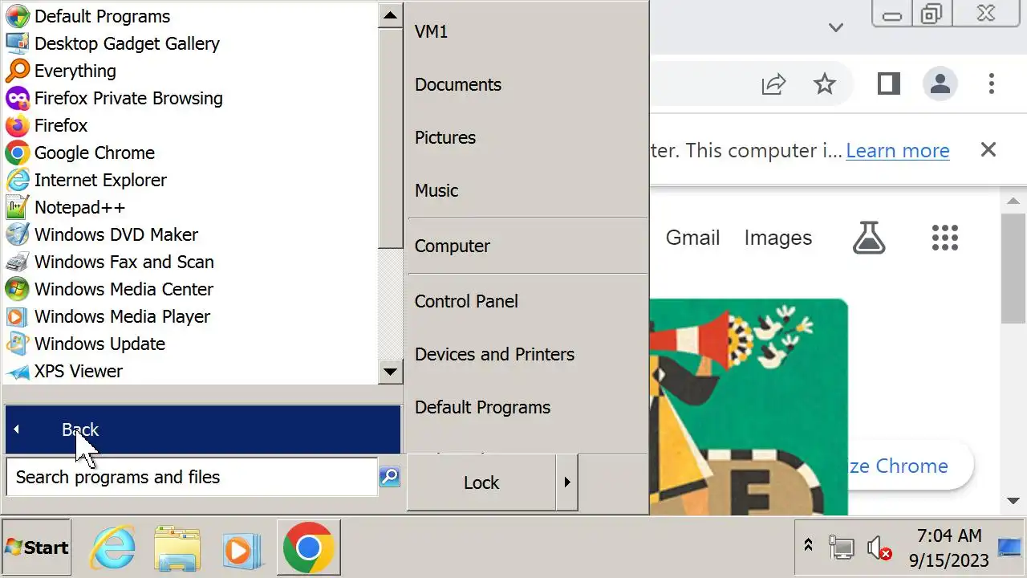
Task: Click Chrome page scroll up arrow
Action: [x=1013, y=201]
